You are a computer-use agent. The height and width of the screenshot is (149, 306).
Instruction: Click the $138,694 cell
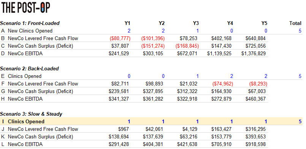click(x=119, y=137)
